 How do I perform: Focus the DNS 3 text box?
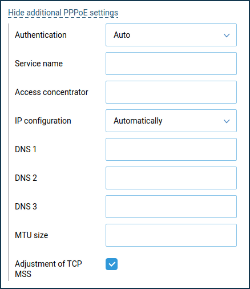171,207
